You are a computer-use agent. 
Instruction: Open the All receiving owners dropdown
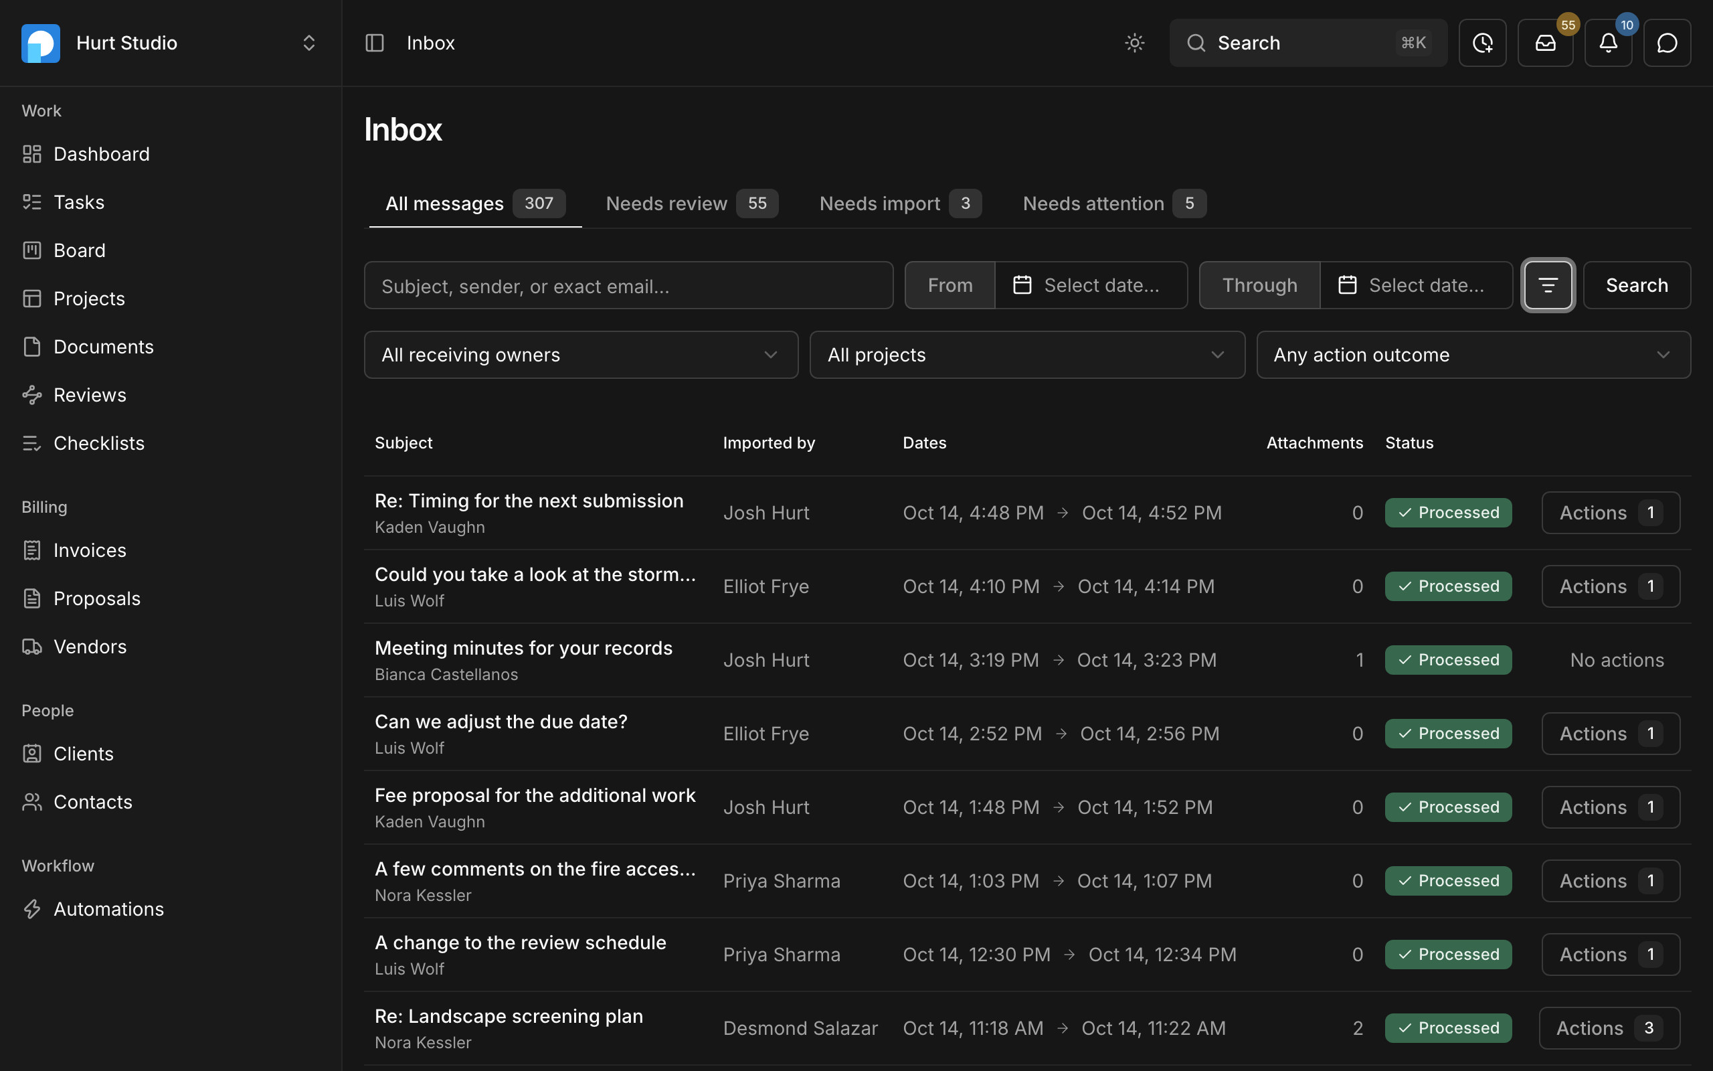[581, 355]
